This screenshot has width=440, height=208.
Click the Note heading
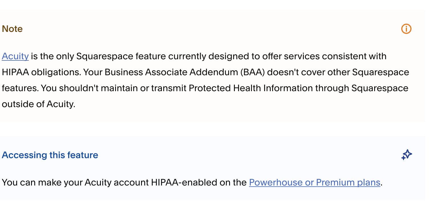click(12, 29)
